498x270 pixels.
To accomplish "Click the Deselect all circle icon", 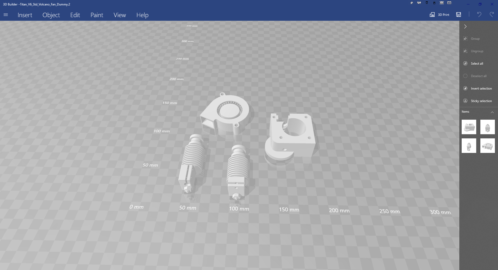I will (465, 76).
